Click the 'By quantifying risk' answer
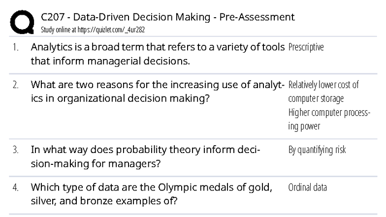 317,150
